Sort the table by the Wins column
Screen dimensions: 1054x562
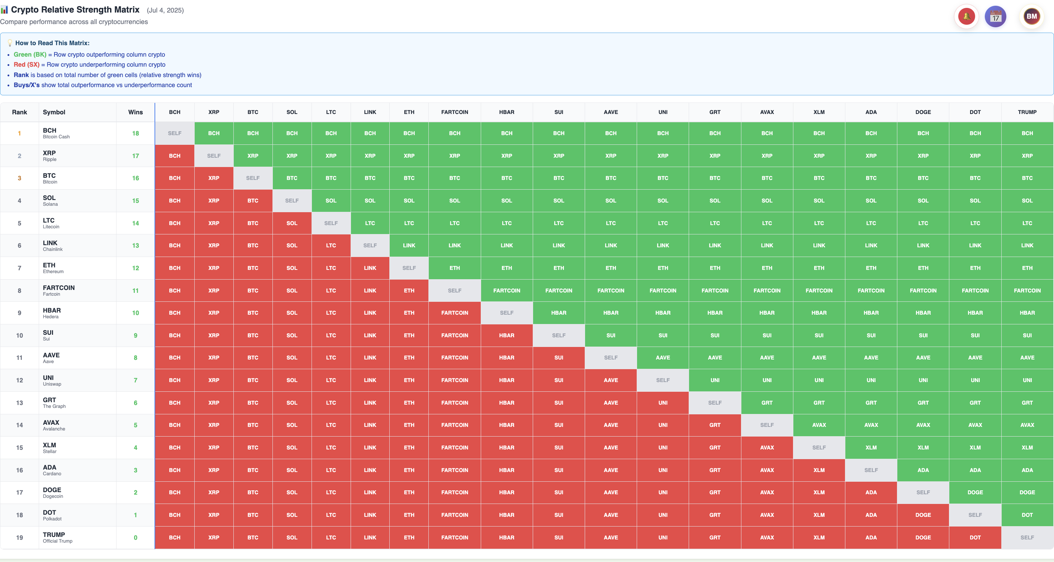click(x=135, y=112)
